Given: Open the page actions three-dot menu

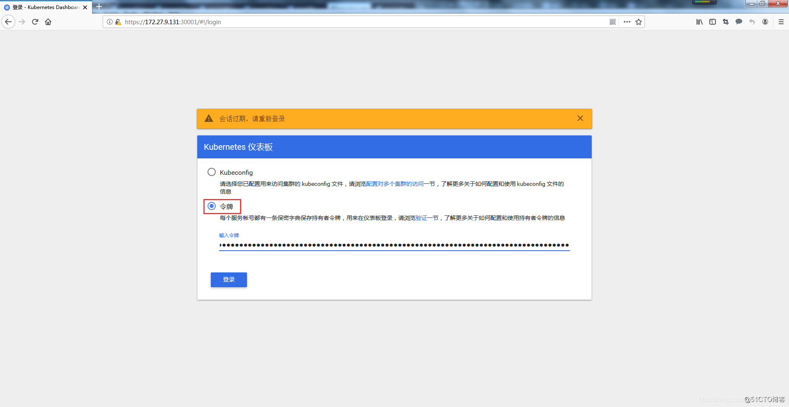Looking at the screenshot, I should [x=627, y=22].
